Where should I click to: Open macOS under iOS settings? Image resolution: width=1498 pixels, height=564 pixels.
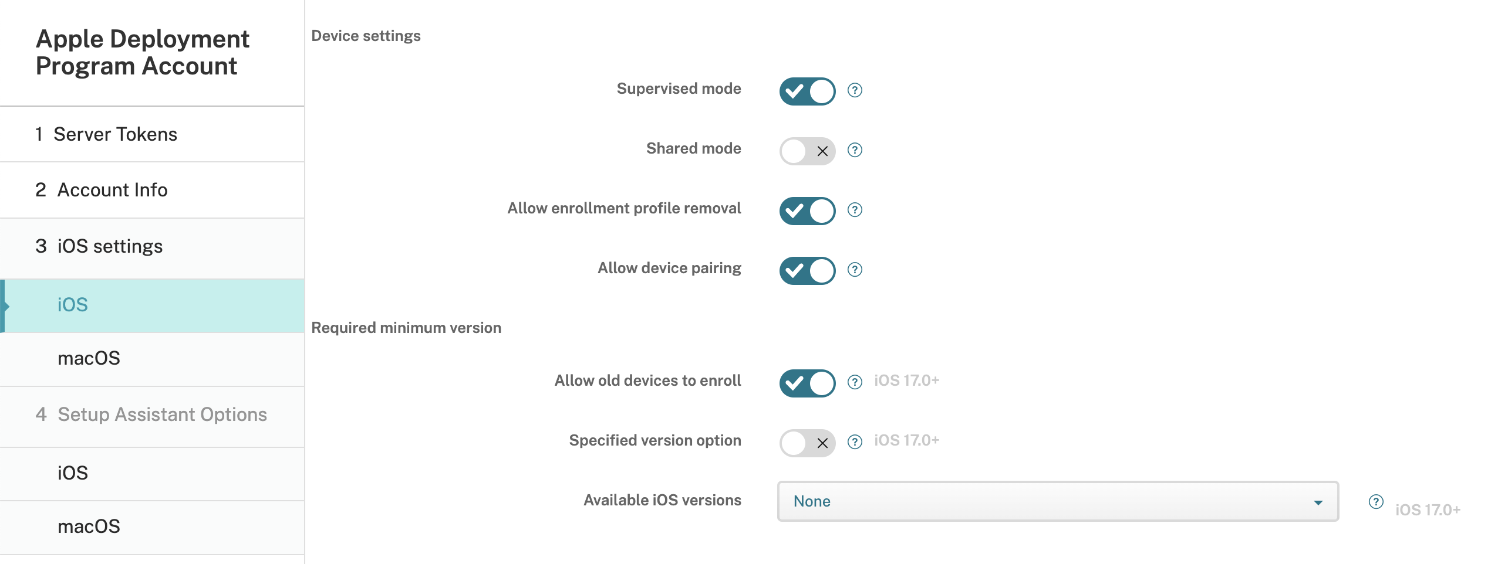pos(89,358)
